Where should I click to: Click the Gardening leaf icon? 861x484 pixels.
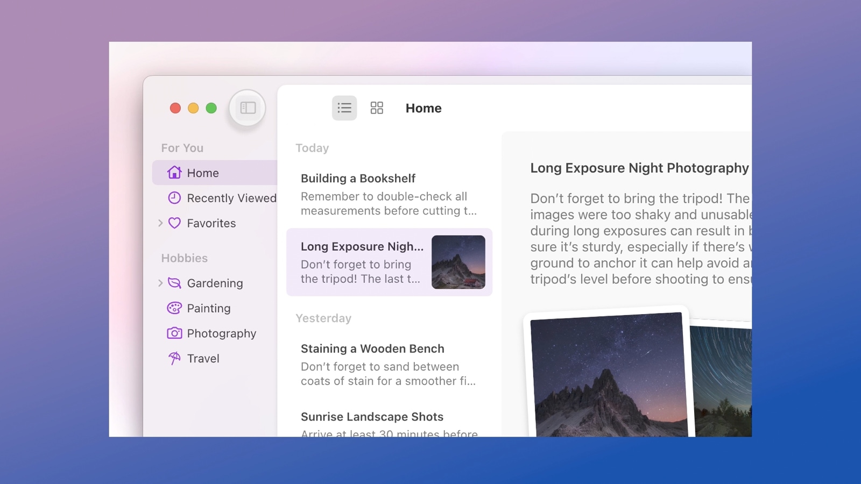pos(174,283)
